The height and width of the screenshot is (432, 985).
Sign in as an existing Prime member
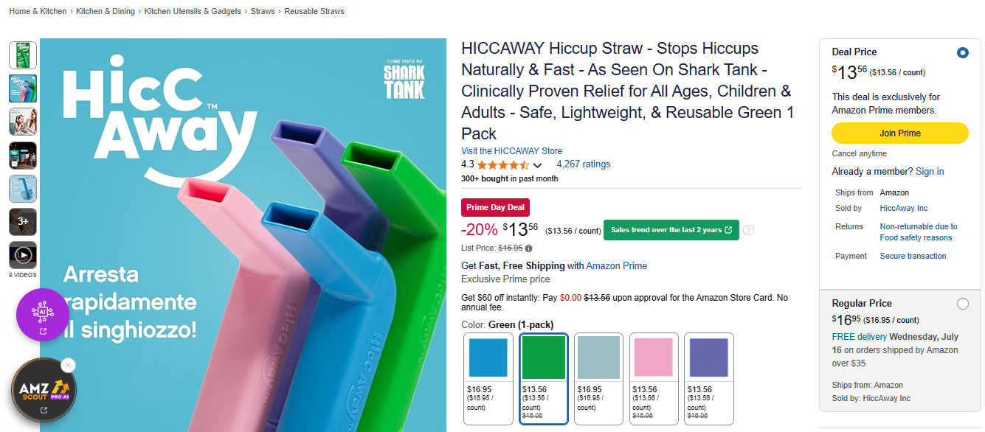pyautogui.click(x=931, y=171)
